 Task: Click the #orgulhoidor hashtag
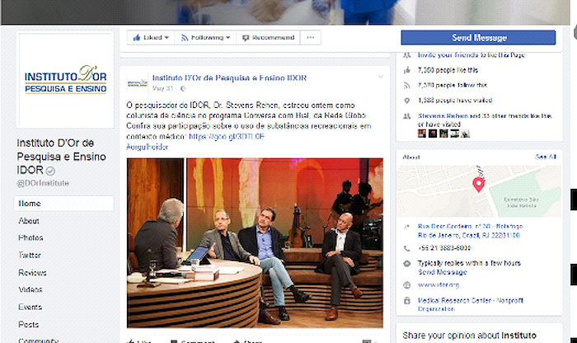(148, 147)
